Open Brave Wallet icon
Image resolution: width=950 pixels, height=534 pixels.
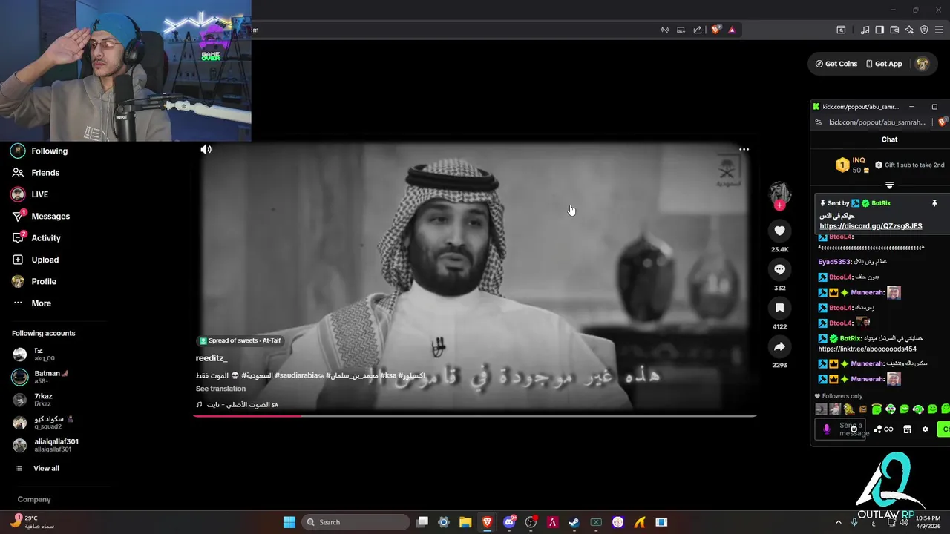pos(894,30)
